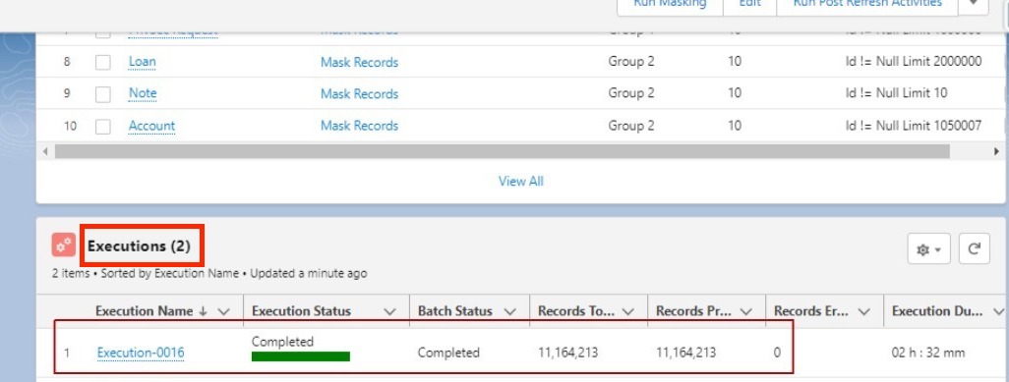
Task: Tick the checkbox in the Loan row
Action: pyautogui.click(x=103, y=63)
